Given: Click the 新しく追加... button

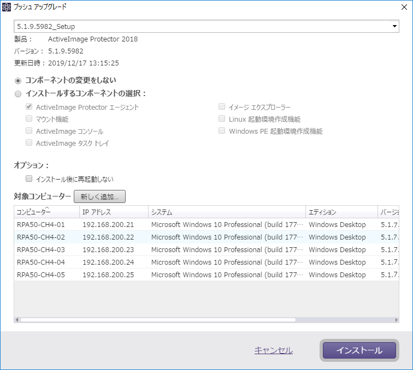Looking at the screenshot, I should coord(100,196).
